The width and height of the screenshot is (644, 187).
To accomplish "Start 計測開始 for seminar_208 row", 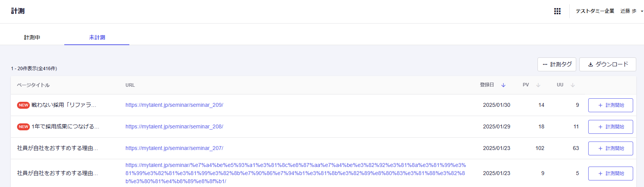I will click(x=610, y=127).
